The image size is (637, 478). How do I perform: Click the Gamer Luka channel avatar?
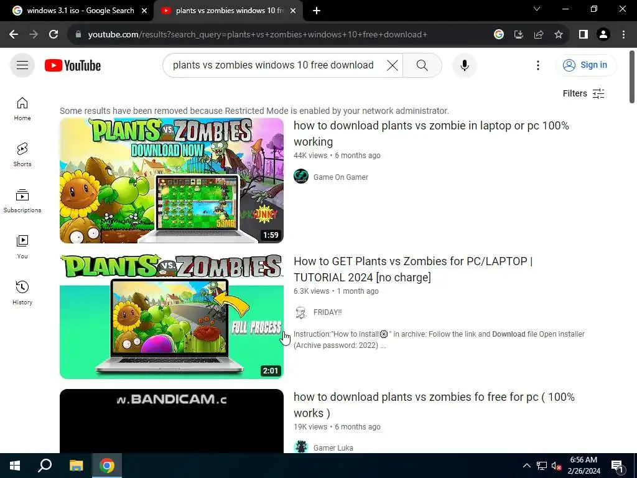301,447
